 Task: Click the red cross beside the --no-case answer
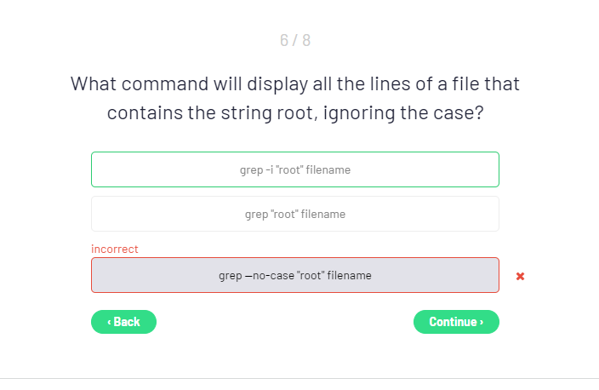pyautogui.click(x=520, y=276)
